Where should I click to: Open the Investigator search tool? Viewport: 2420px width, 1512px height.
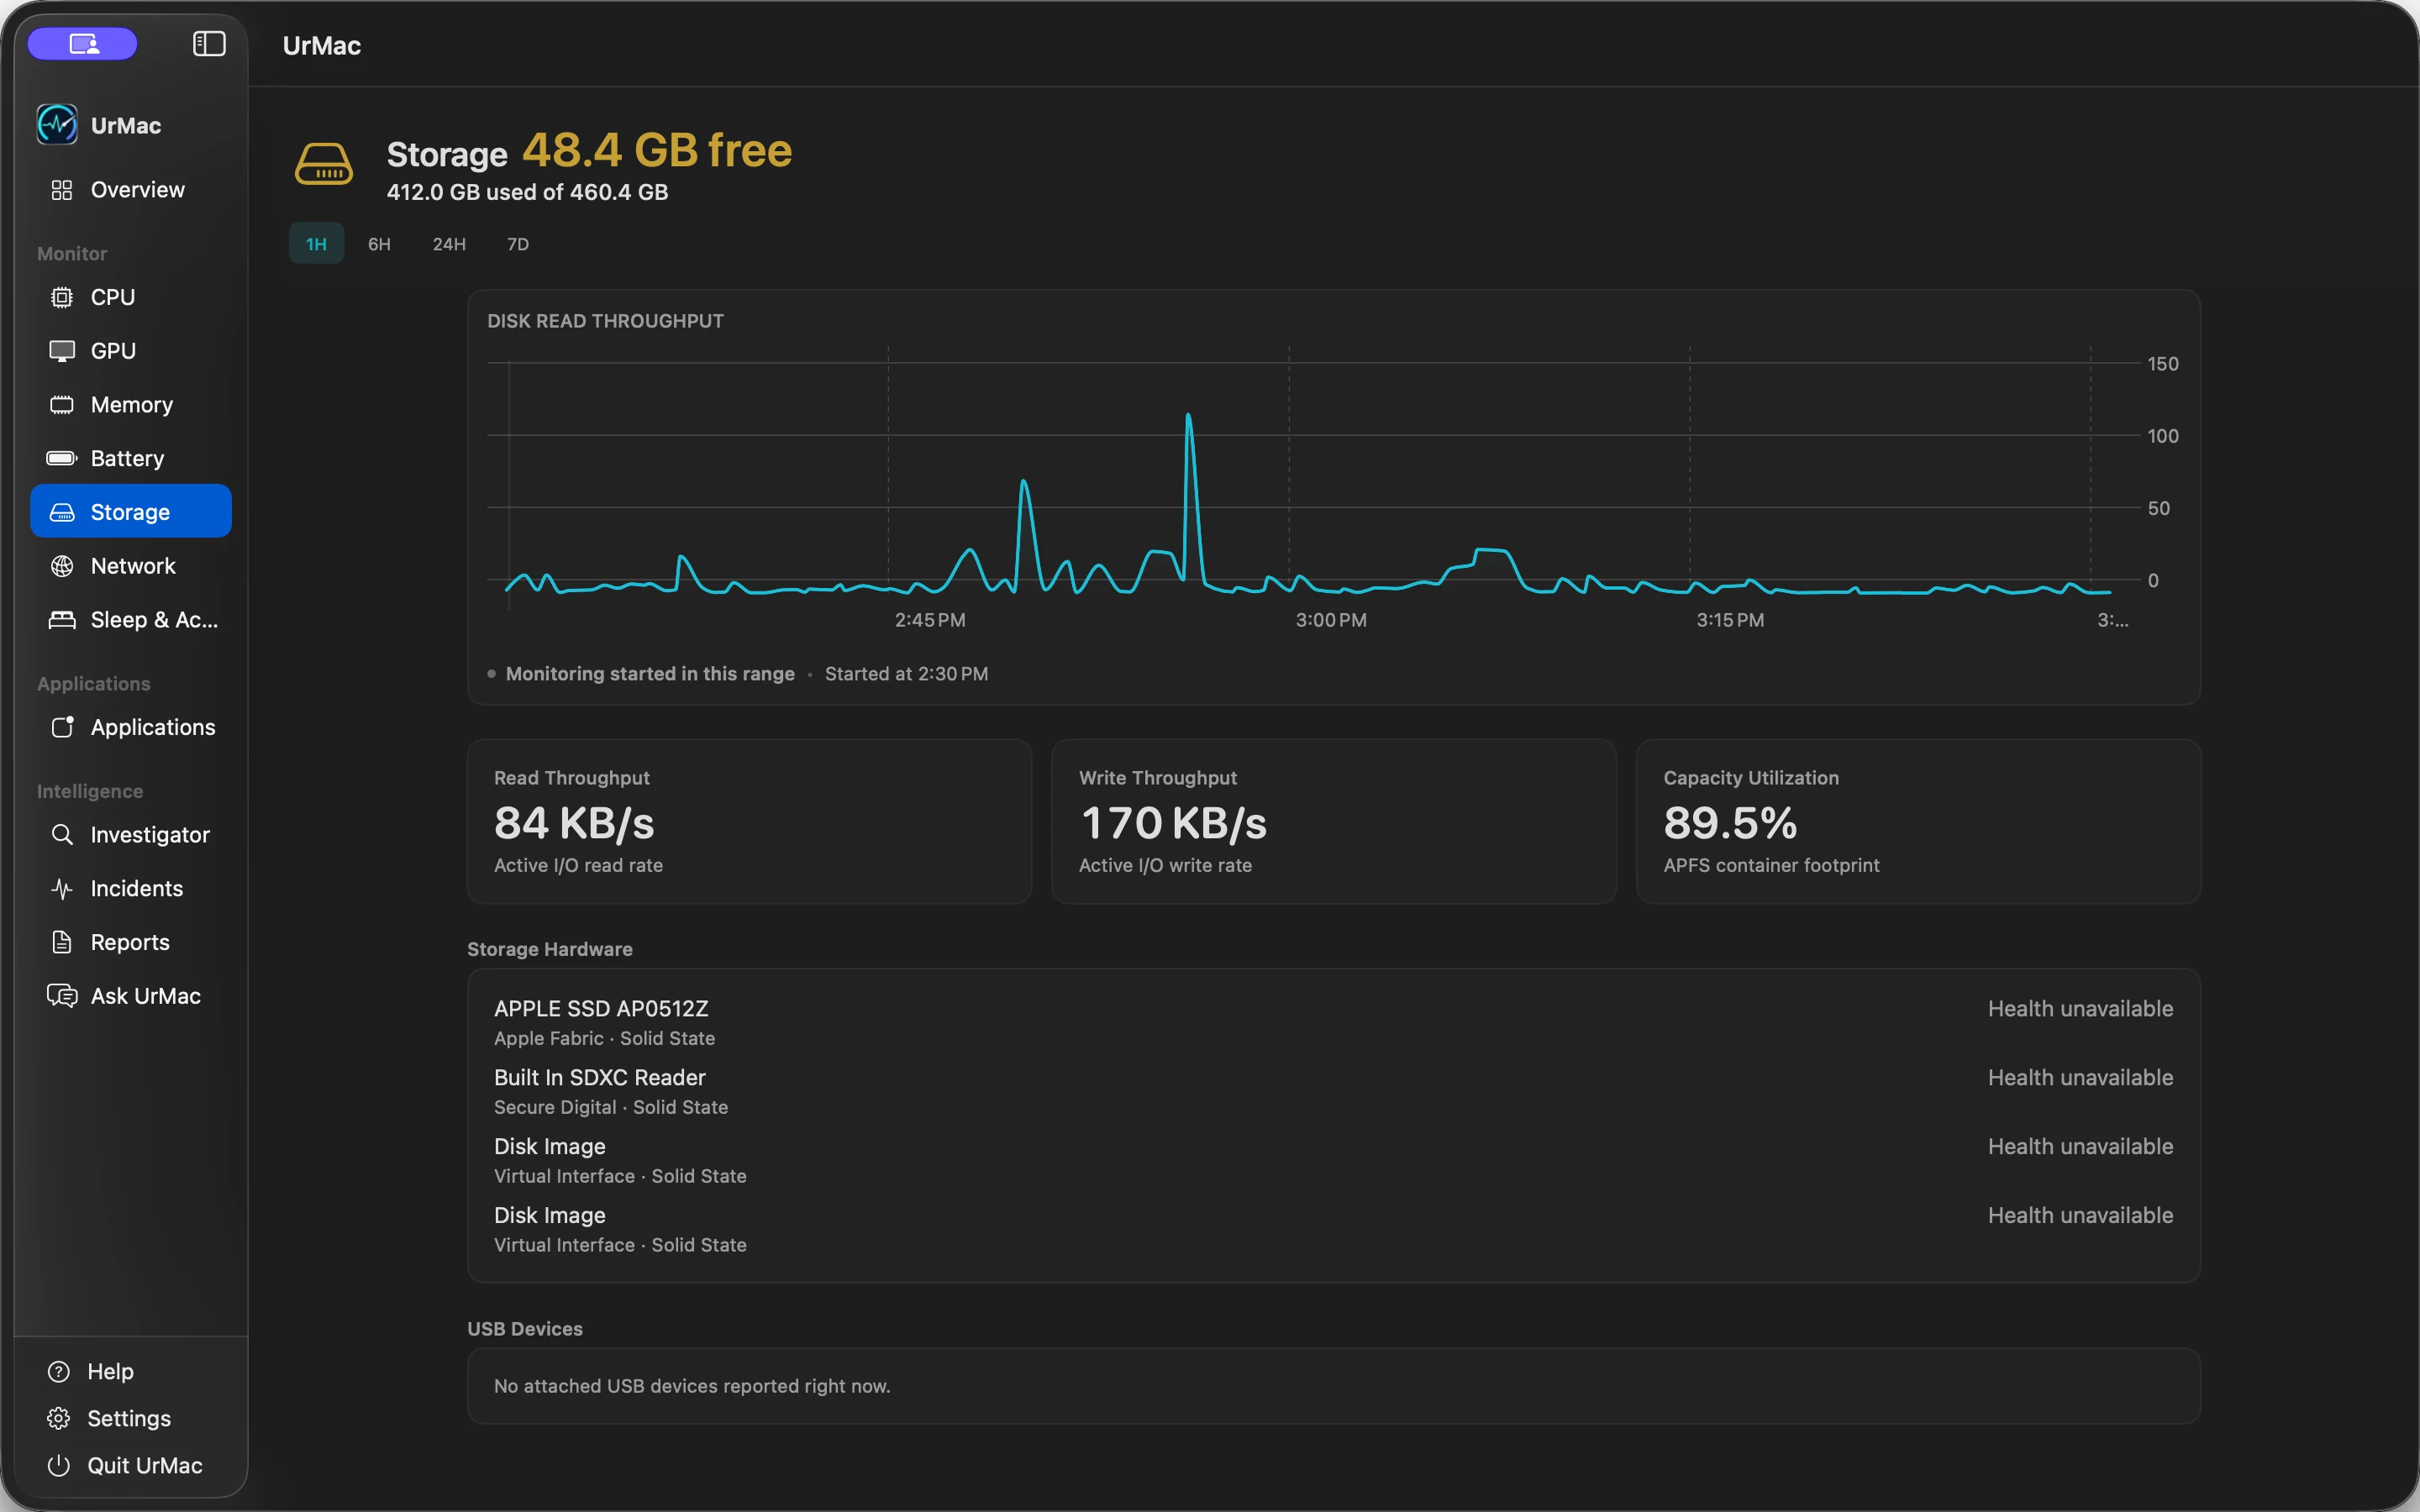[131, 835]
